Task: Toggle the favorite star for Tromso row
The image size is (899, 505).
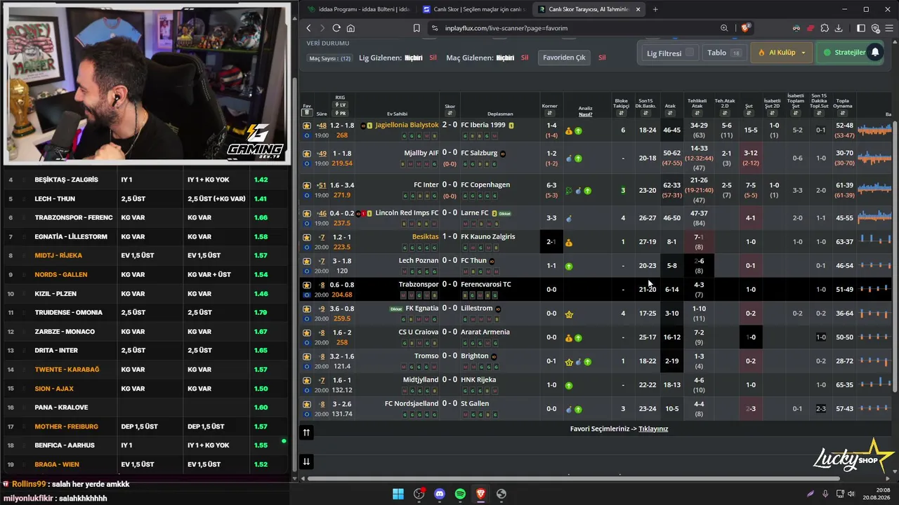Action: click(307, 356)
